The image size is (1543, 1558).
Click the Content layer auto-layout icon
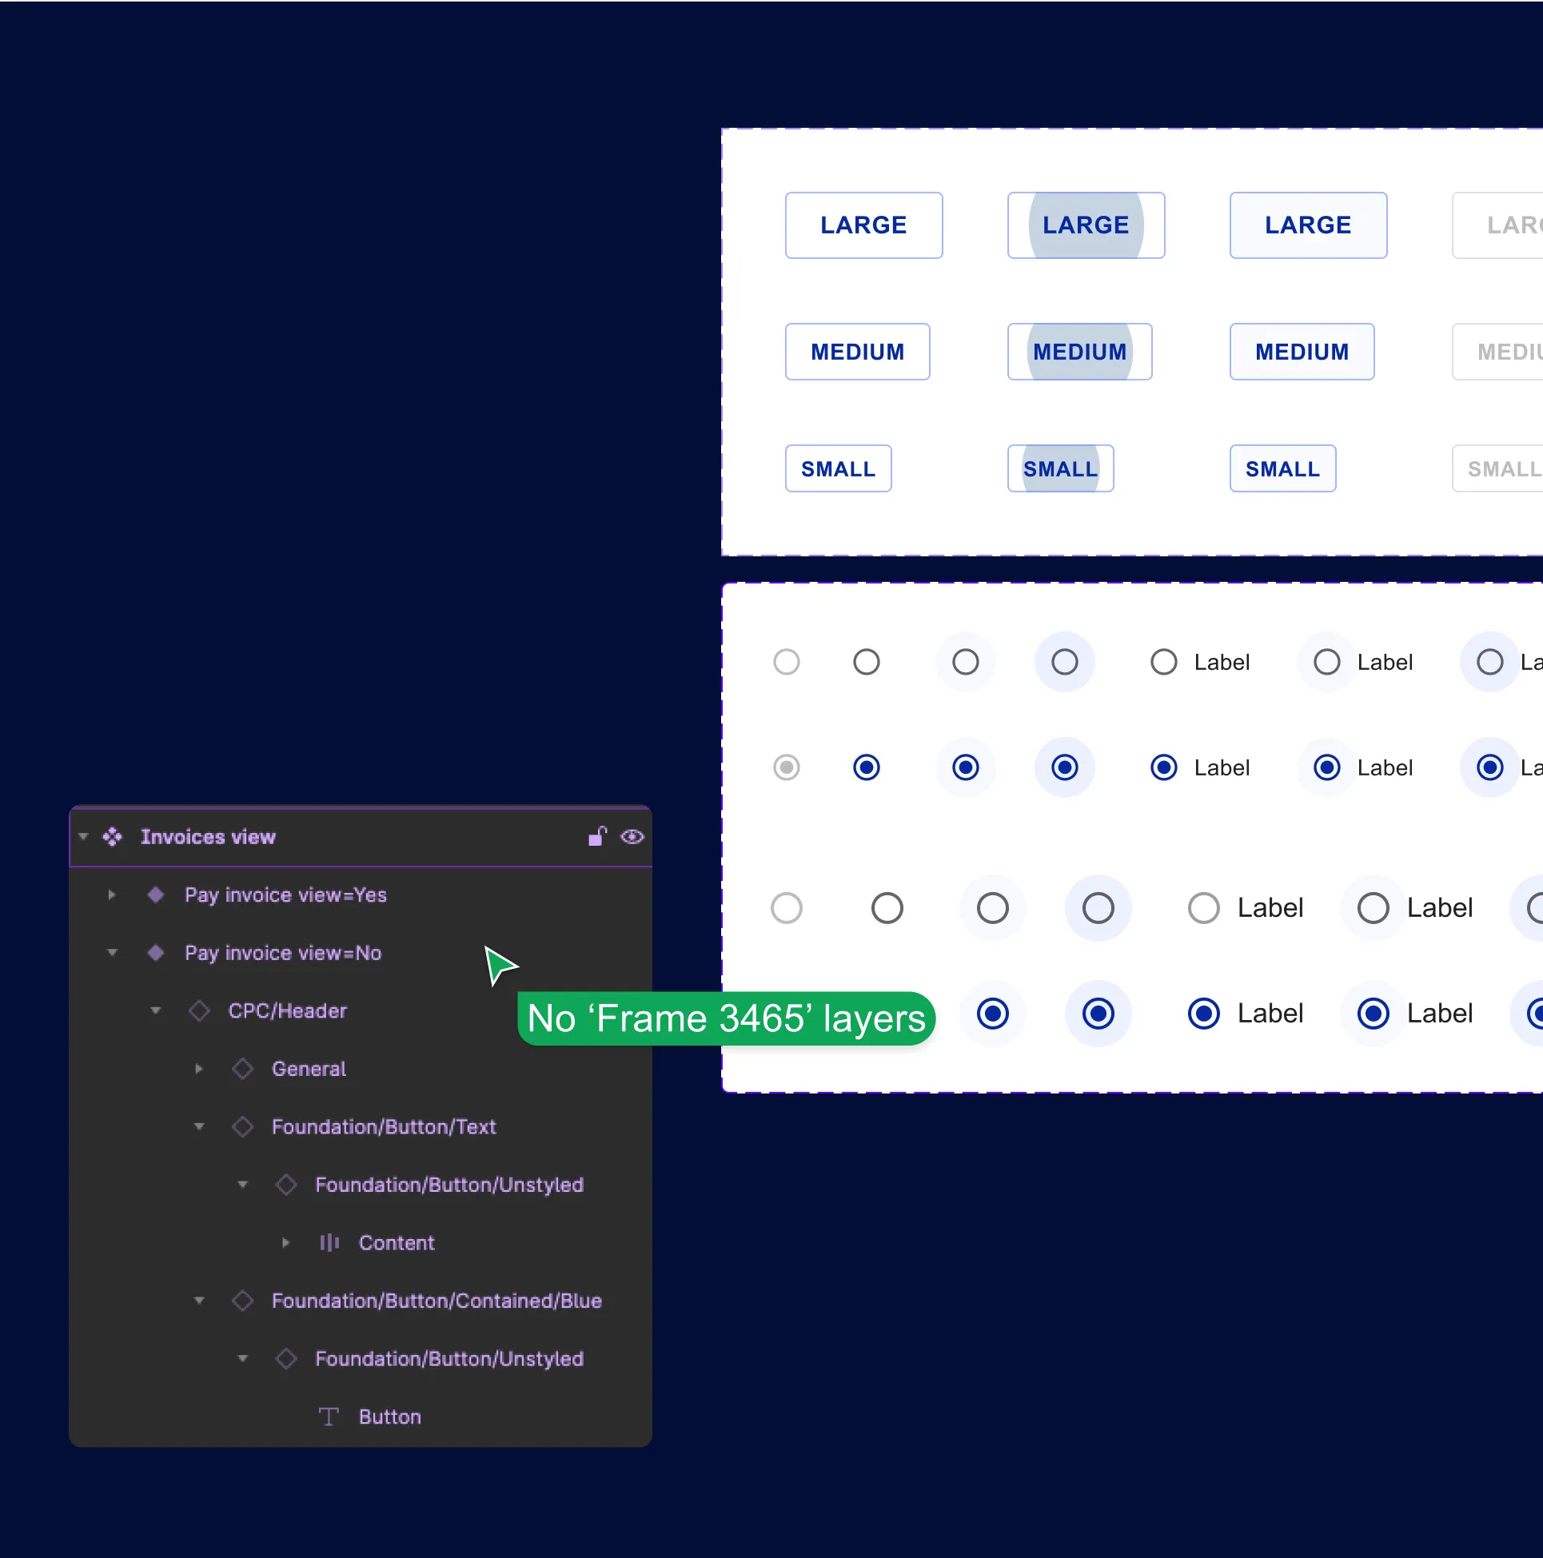(x=329, y=1243)
